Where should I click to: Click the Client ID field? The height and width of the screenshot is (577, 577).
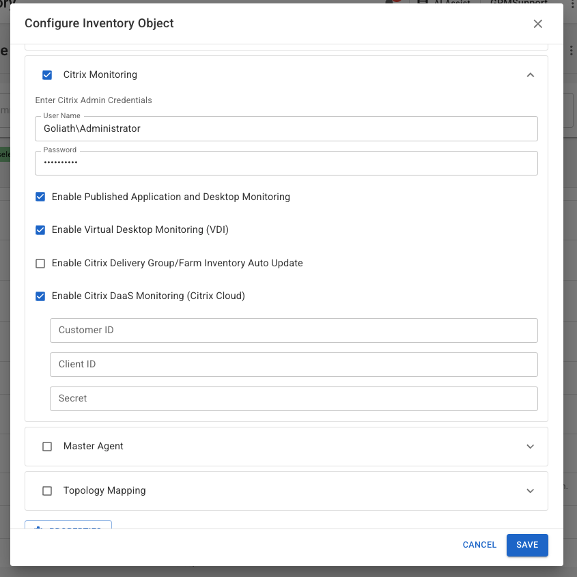(294, 365)
